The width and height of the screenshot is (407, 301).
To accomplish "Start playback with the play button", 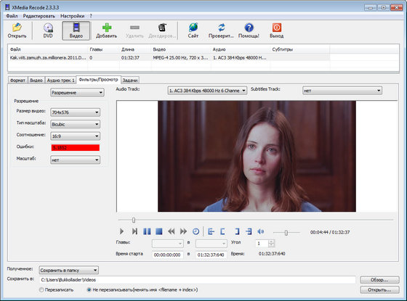I will (x=122, y=231).
